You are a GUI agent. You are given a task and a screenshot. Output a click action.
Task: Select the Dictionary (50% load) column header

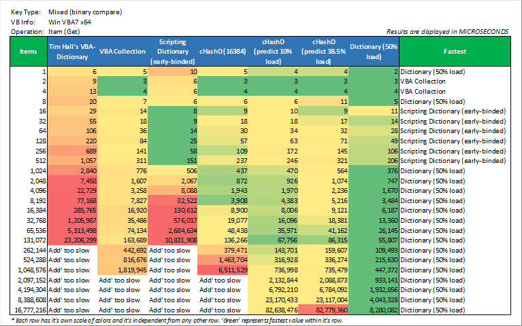click(x=374, y=51)
